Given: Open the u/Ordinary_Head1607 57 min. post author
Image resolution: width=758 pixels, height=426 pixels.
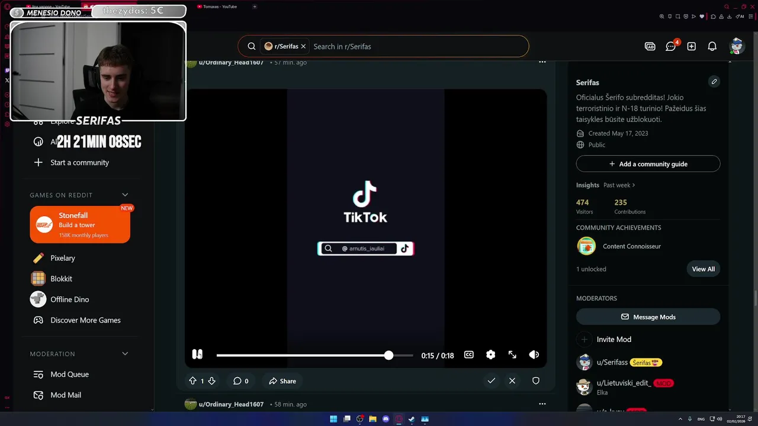Looking at the screenshot, I should [231, 62].
